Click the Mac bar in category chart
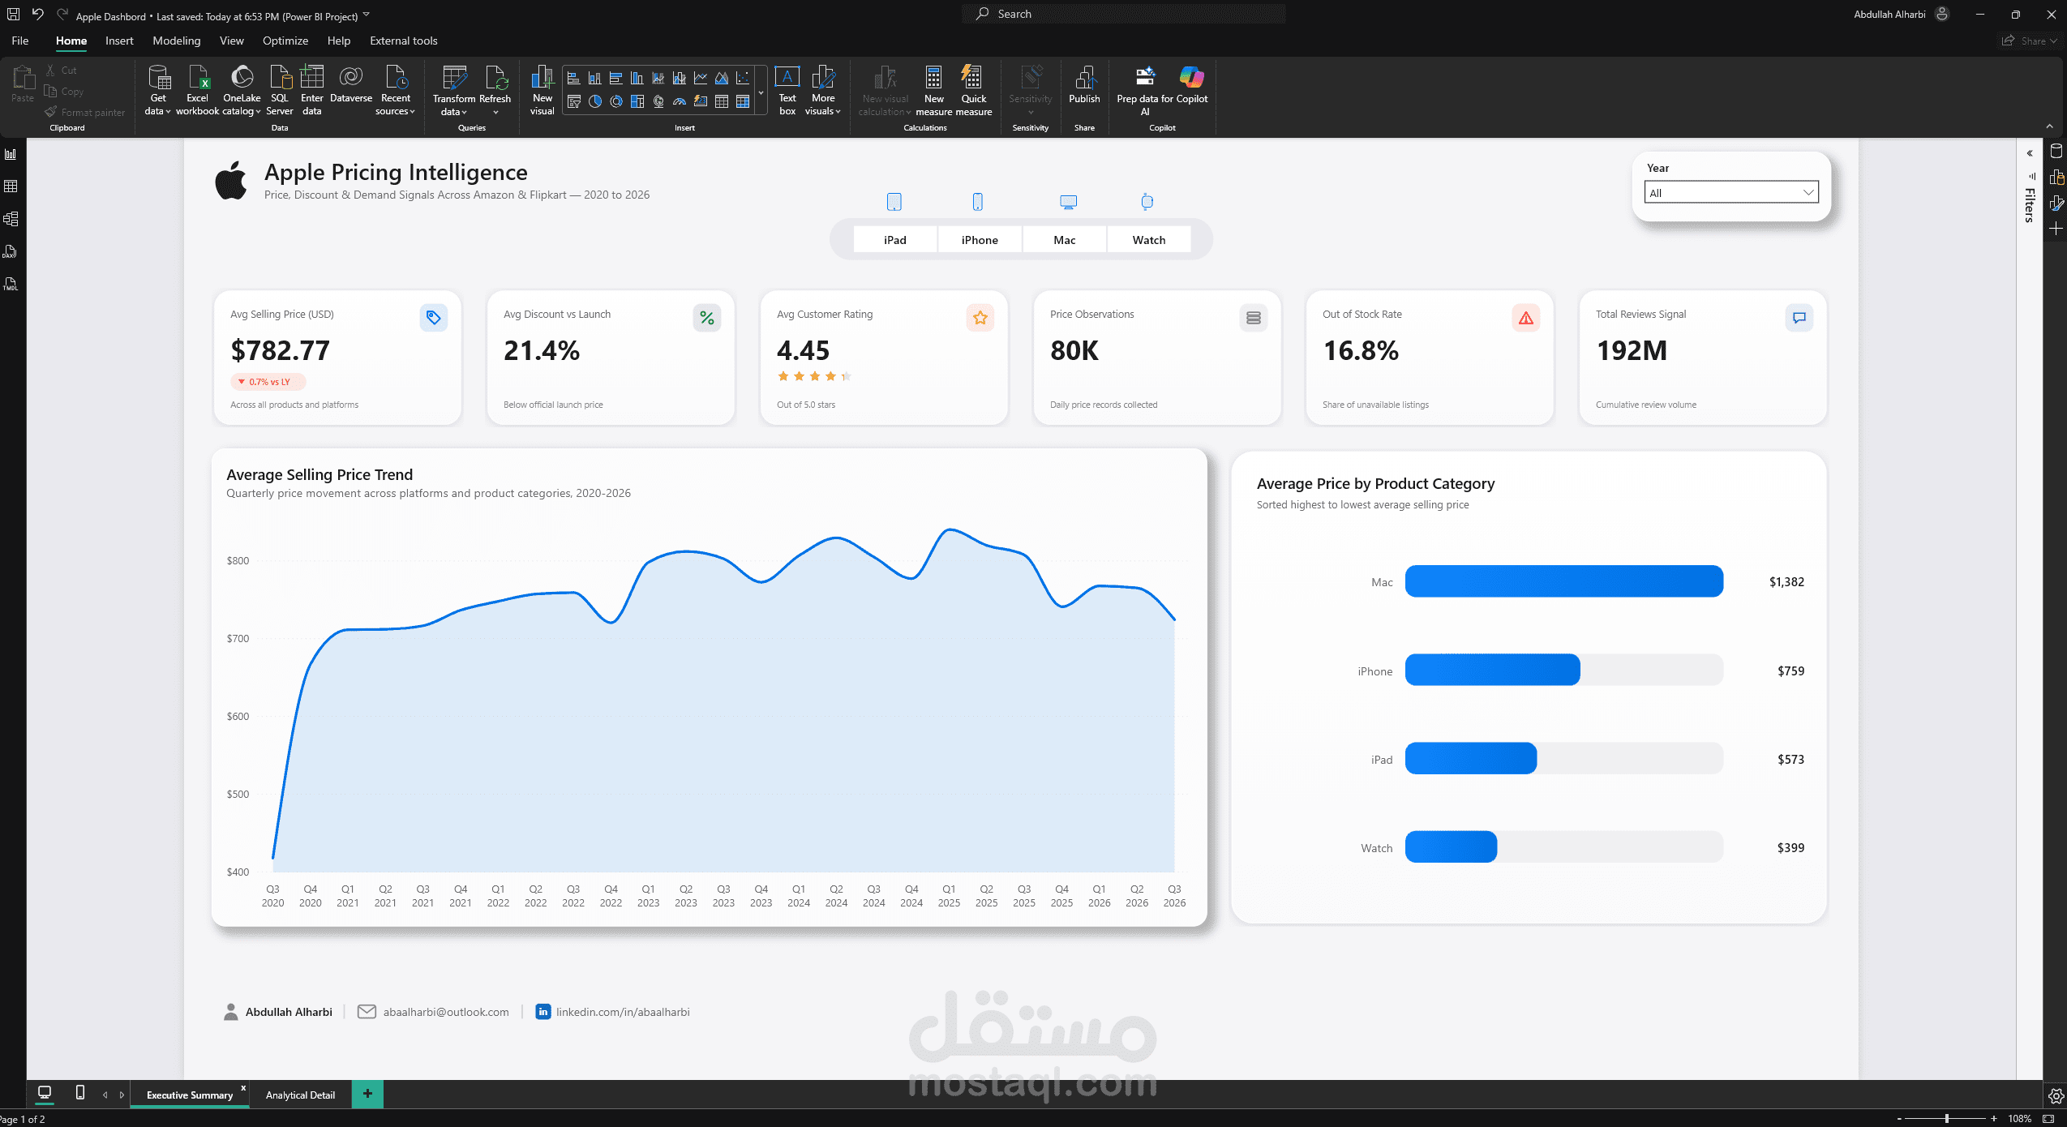This screenshot has width=2067, height=1127. (x=1563, y=581)
